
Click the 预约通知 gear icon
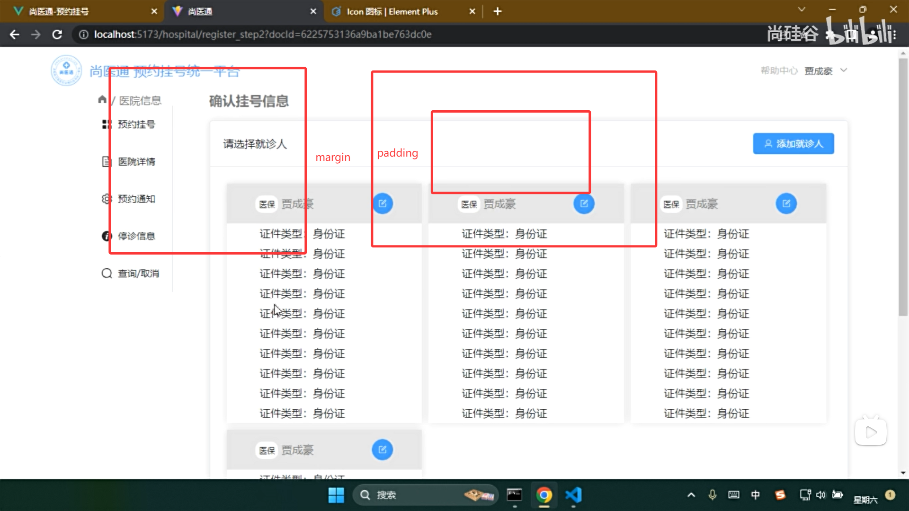tap(107, 199)
